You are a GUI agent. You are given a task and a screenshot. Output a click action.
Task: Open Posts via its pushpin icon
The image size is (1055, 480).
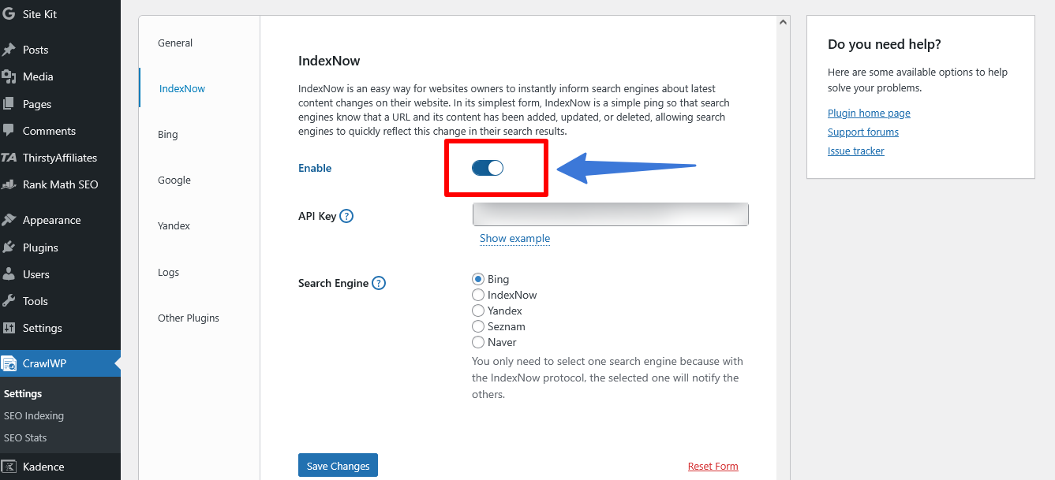[9, 50]
